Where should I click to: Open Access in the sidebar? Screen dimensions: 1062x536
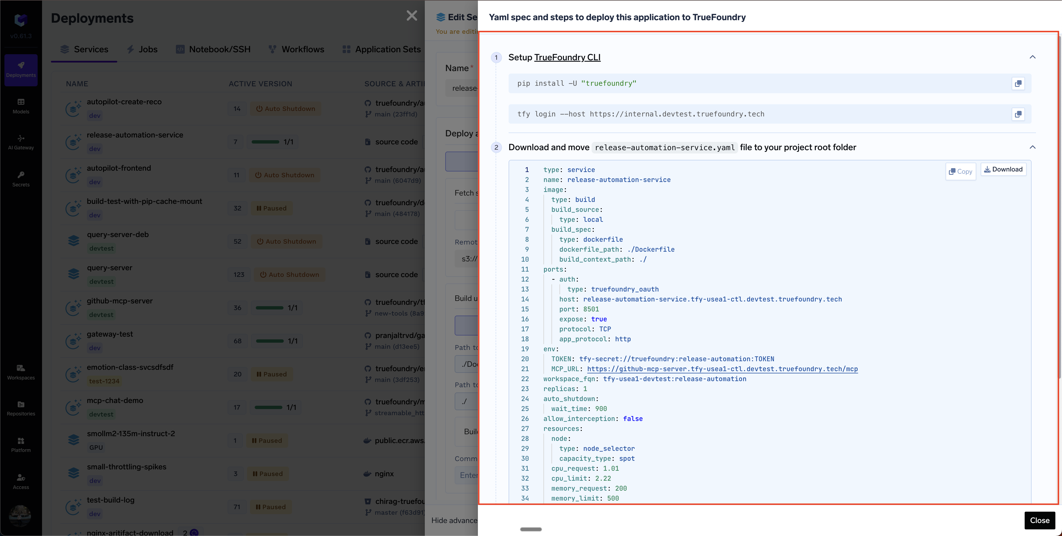click(x=21, y=481)
